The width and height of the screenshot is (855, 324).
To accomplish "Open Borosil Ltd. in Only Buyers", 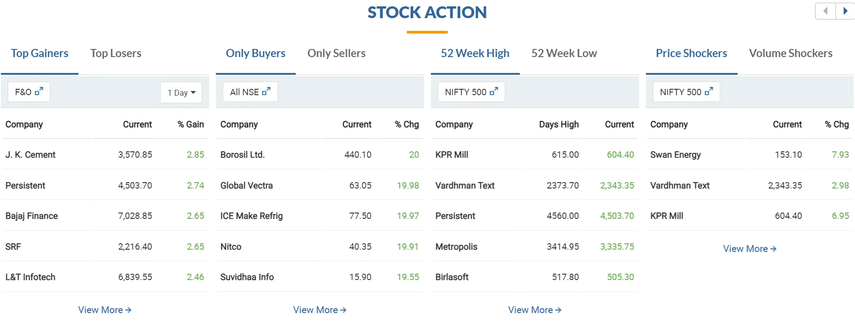I will click(x=242, y=155).
